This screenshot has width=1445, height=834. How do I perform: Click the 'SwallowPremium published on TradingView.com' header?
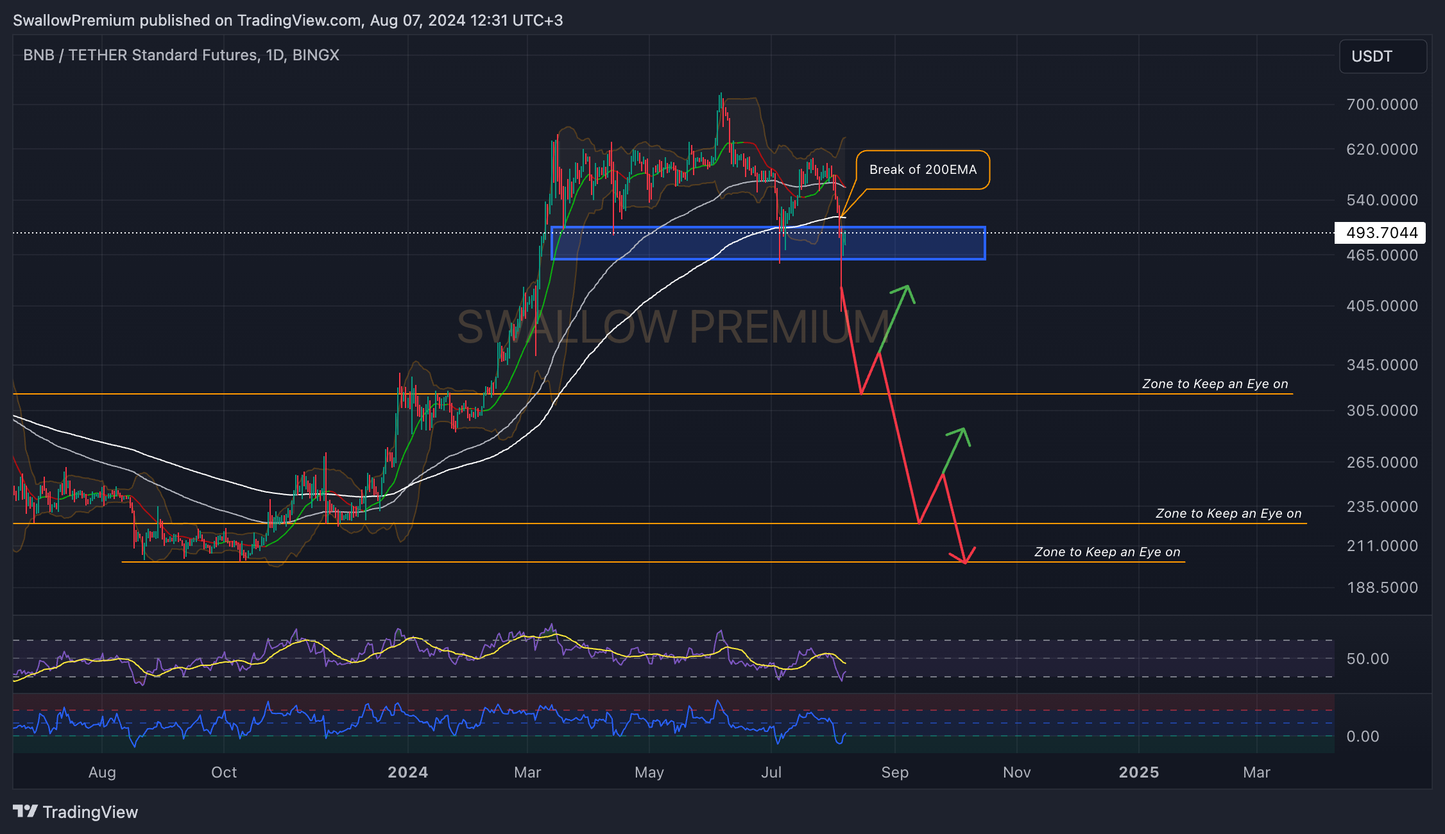coord(187,20)
